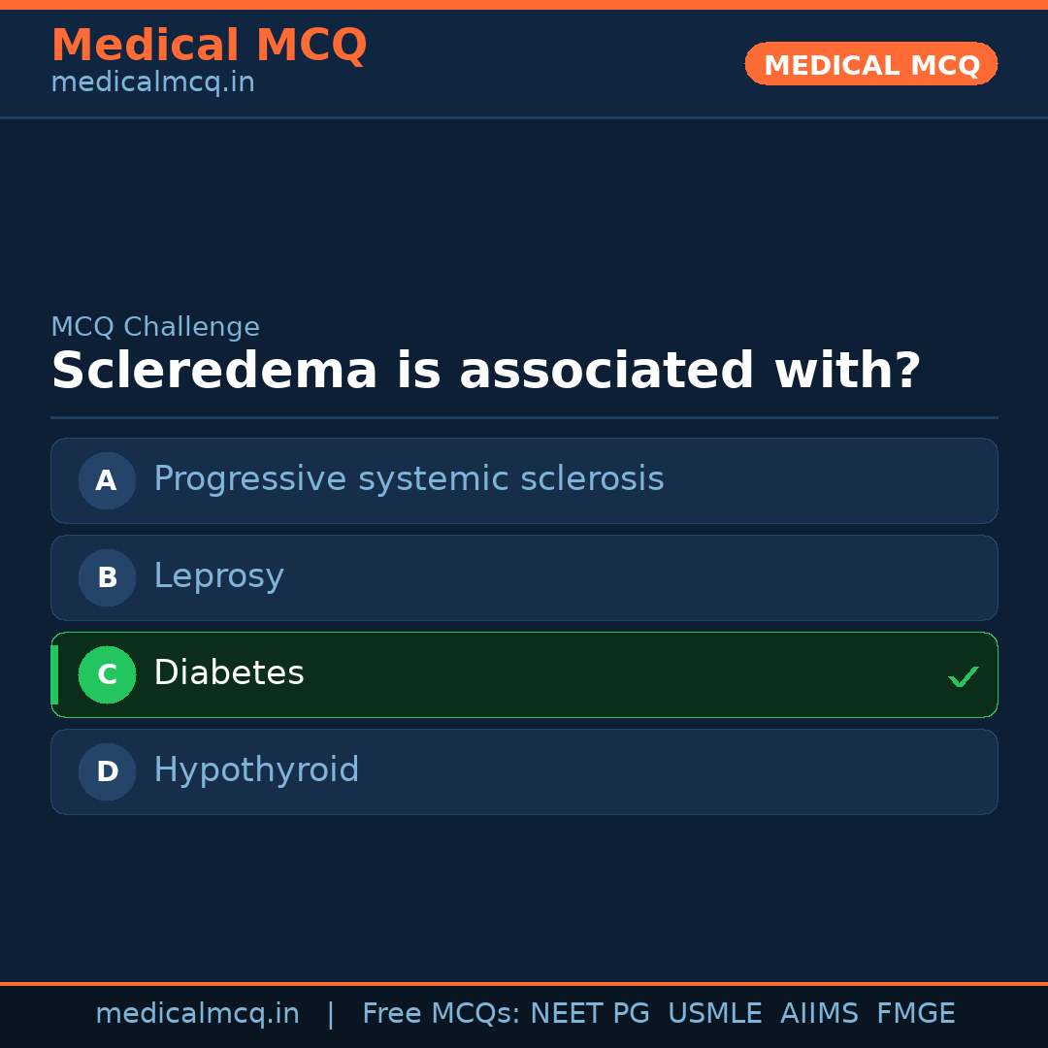
Task: Select the letter D option circle
Action: (x=107, y=771)
